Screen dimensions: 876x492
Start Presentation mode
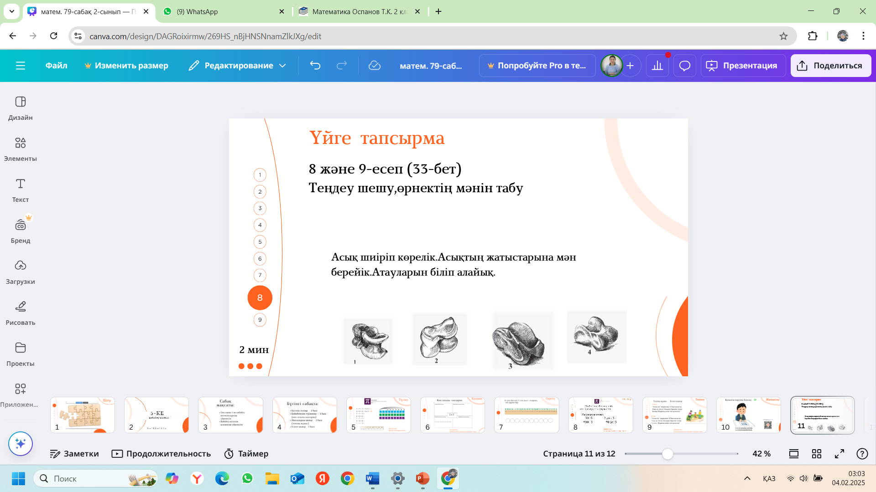(x=742, y=66)
